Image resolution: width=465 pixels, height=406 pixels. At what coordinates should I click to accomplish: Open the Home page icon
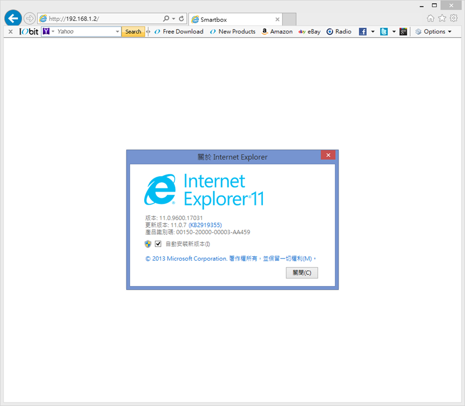click(x=430, y=19)
